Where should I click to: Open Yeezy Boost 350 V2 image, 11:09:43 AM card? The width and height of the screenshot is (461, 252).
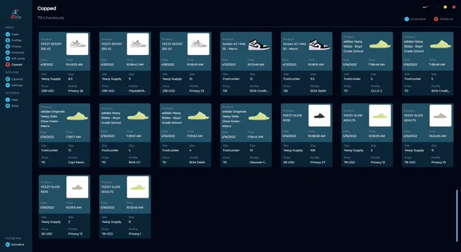click(x=199, y=44)
